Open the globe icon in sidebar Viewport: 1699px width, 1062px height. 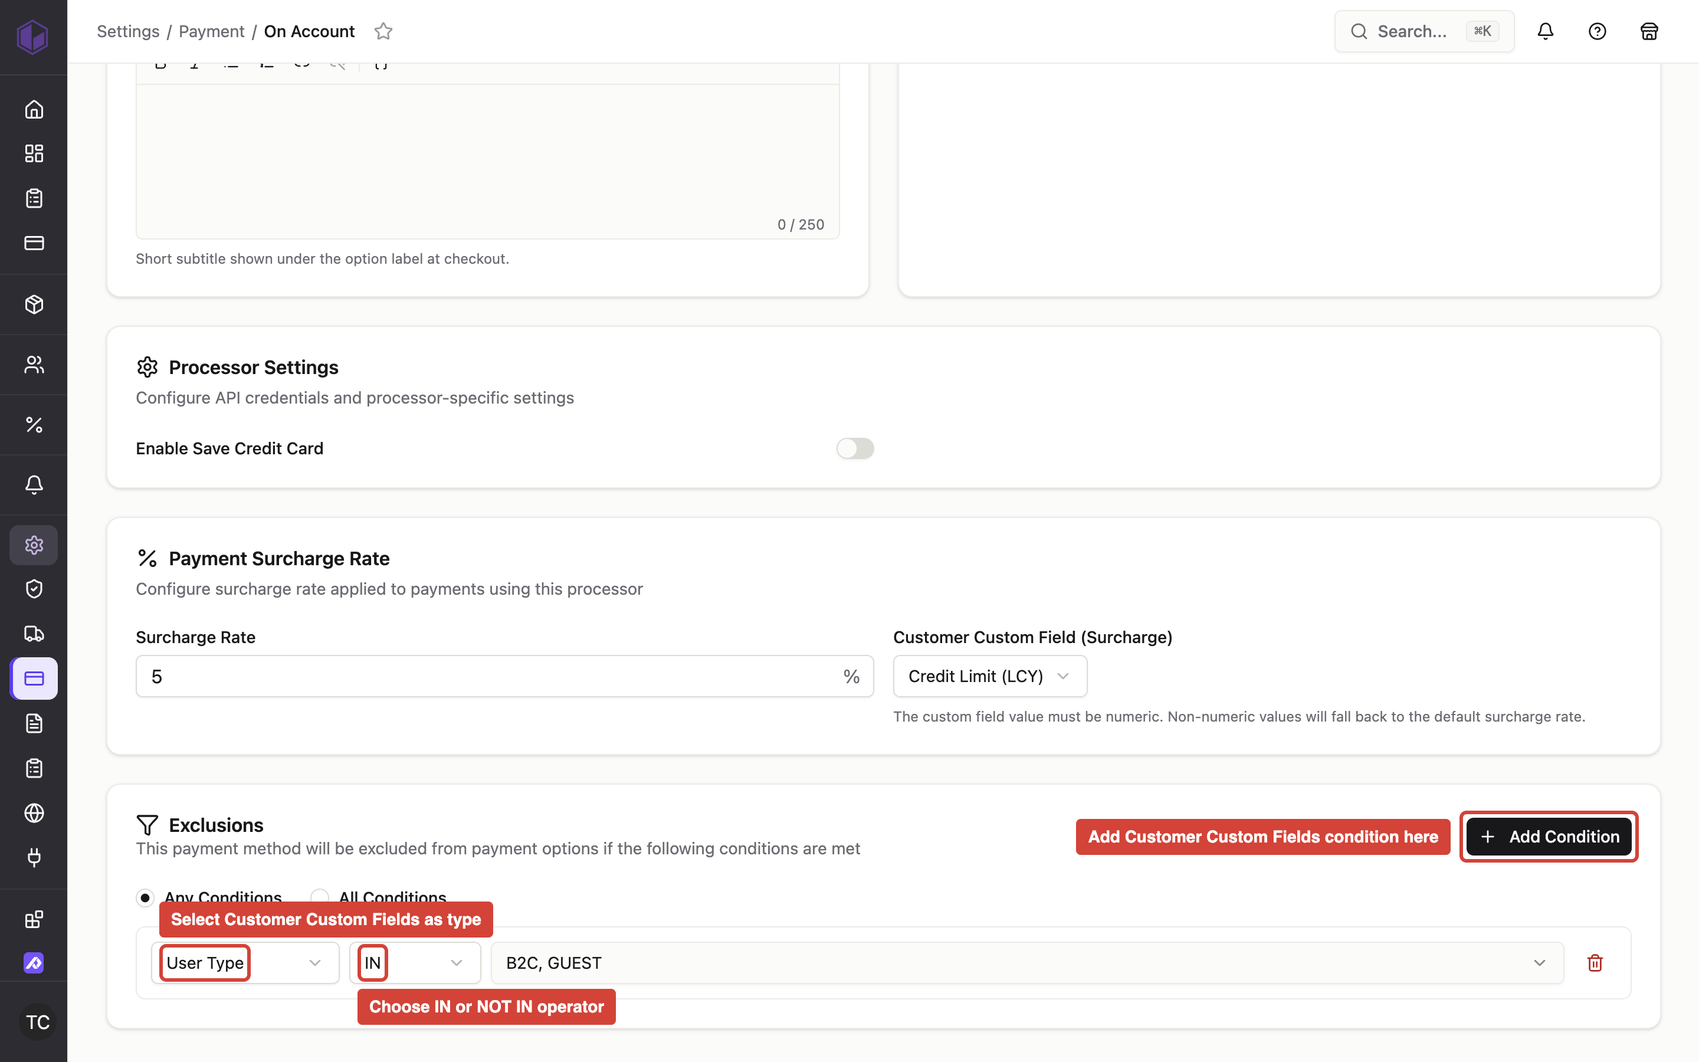click(34, 812)
